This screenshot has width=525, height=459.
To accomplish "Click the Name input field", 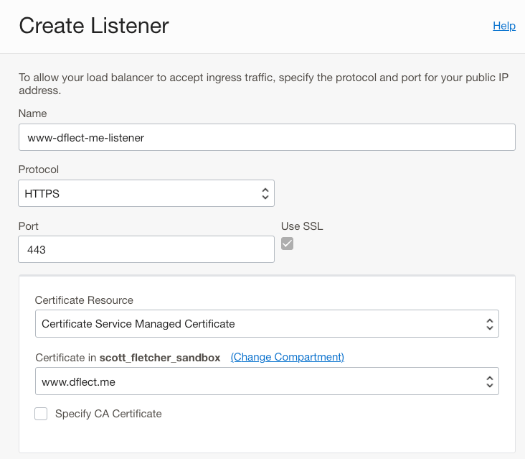I will coord(266,137).
